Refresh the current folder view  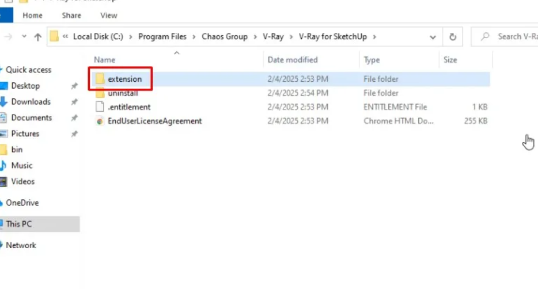pyautogui.click(x=453, y=37)
